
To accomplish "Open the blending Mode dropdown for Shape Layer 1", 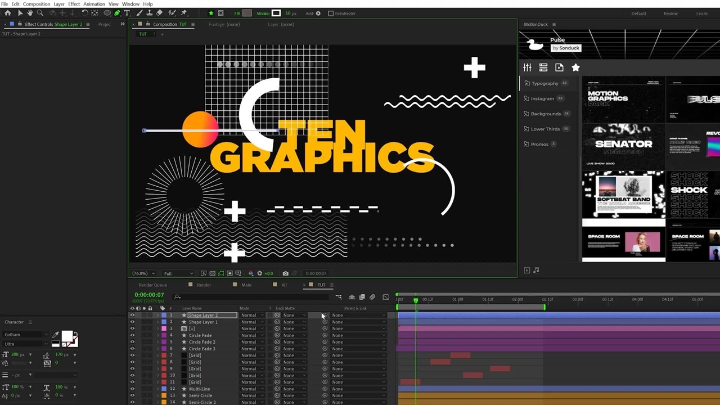I will pyautogui.click(x=251, y=322).
